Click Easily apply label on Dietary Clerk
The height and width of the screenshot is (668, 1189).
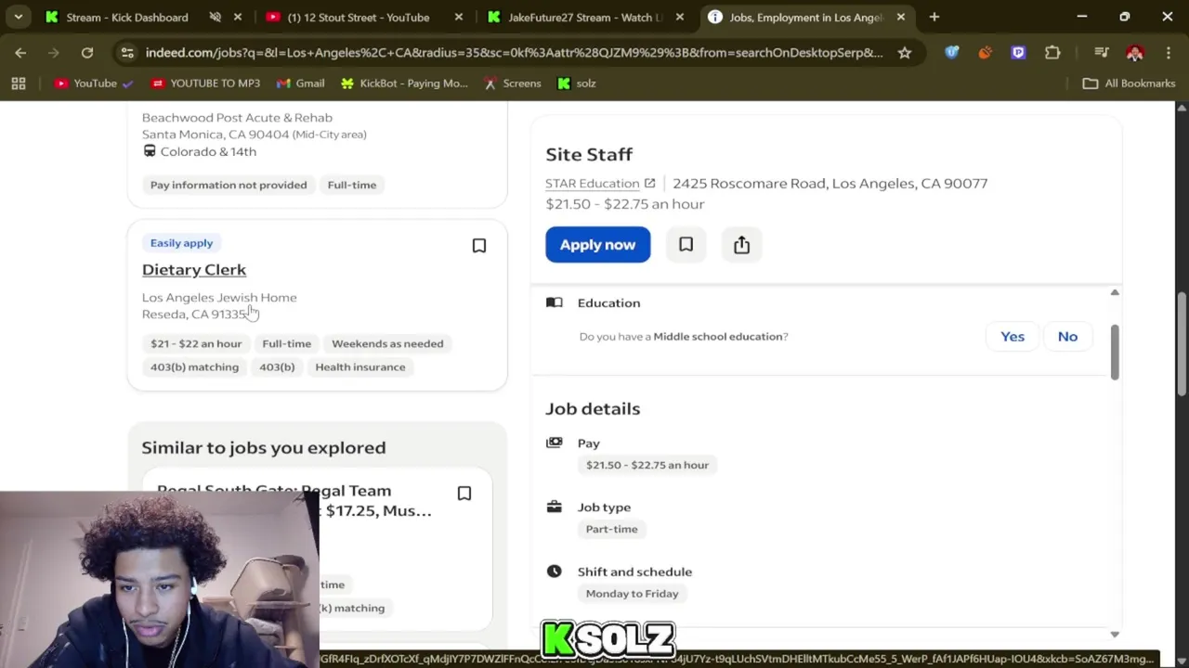click(181, 243)
